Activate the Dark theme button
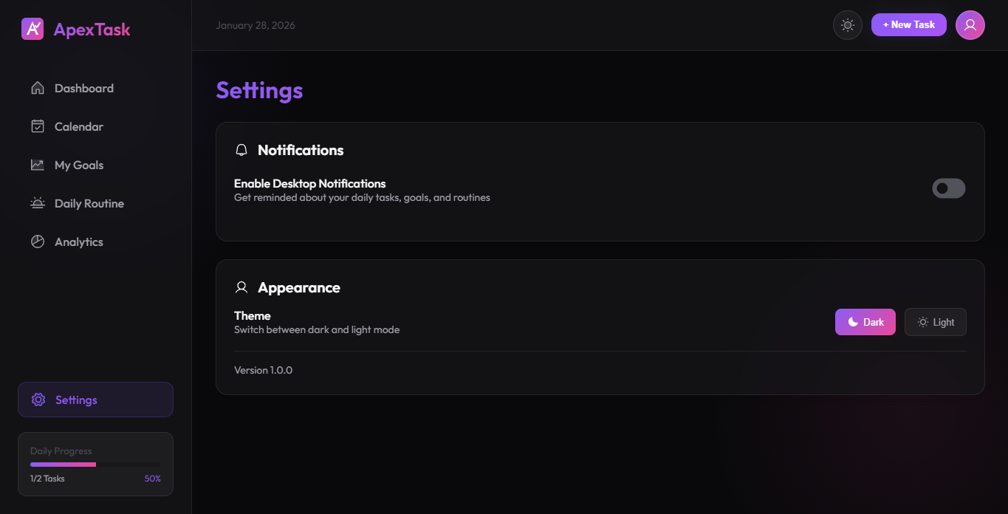Screen dimensions: 1008x514 [865, 321]
